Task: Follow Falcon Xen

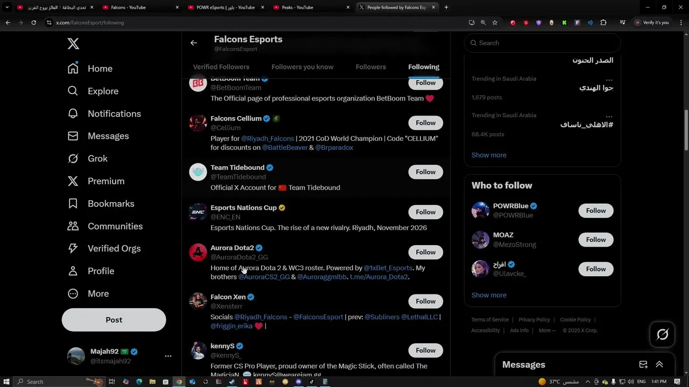Action: click(425, 301)
